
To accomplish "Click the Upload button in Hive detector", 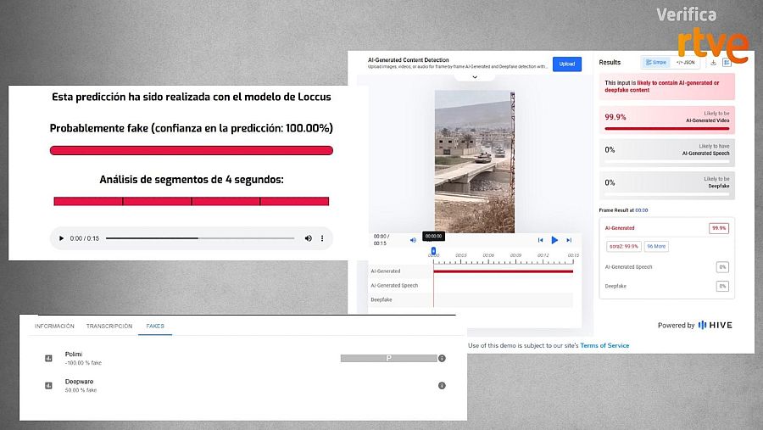I will click(x=567, y=64).
